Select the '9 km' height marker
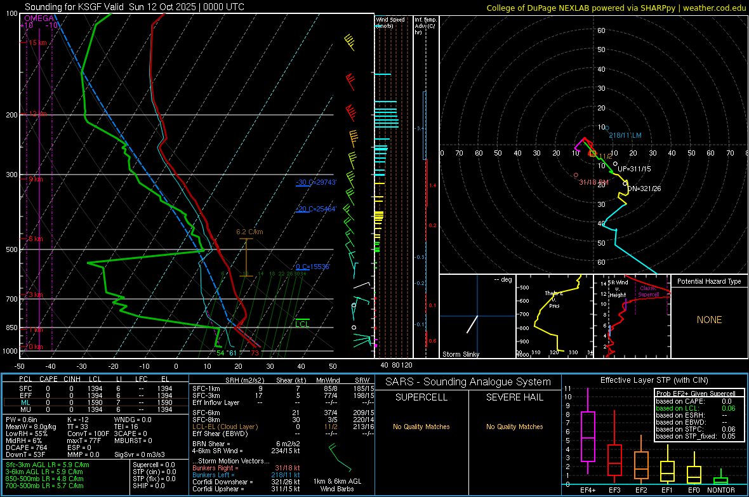Screen dimensions: 749x497 (36, 179)
